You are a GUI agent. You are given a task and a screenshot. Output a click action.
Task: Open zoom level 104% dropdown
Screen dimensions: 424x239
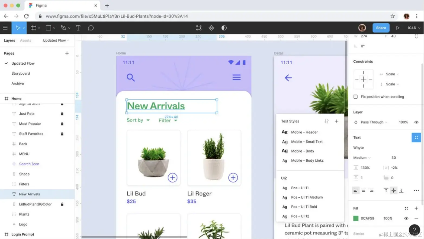click(x=414, y=28)
